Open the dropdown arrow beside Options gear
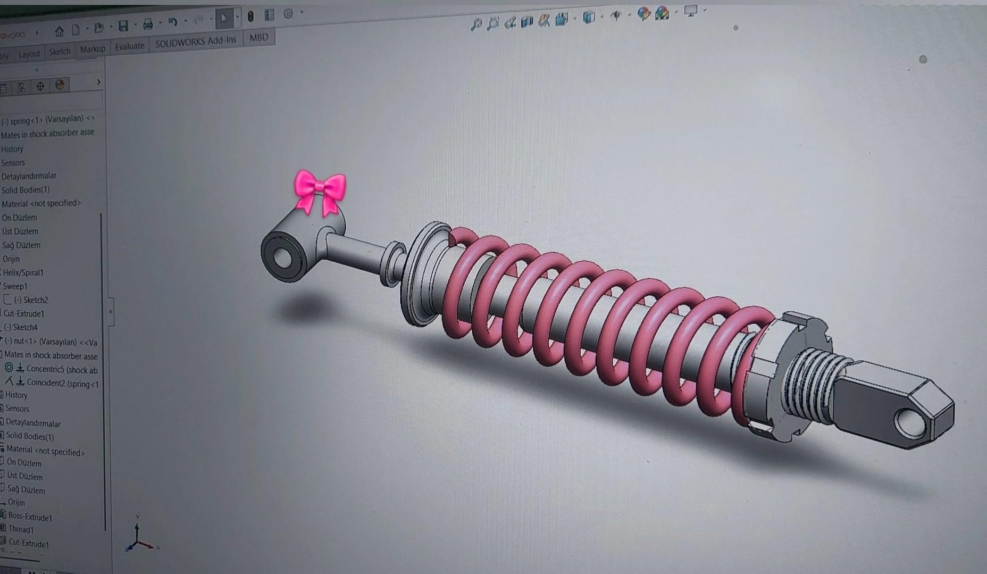The image size is (987, 574). click(x=302, y=13)
